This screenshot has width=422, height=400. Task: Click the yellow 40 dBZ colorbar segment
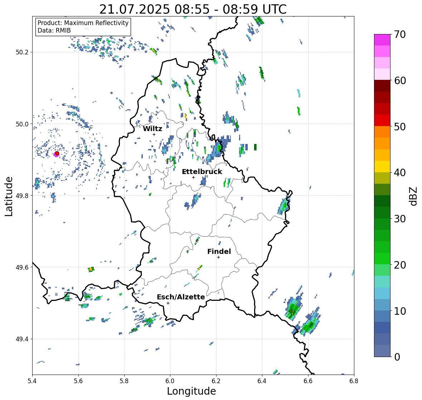pos(382,167)
